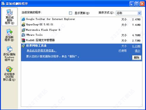Open the Add New Programs (添加新程序) sidebar icon
Viewport: 146px width, 110px height.
pyautogui.click(x=9, y=35)
